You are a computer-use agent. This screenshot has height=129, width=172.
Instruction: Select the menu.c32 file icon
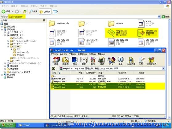[52, 33]
